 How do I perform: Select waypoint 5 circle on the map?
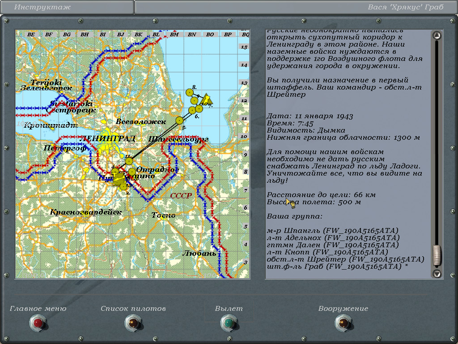coord(179,120)
